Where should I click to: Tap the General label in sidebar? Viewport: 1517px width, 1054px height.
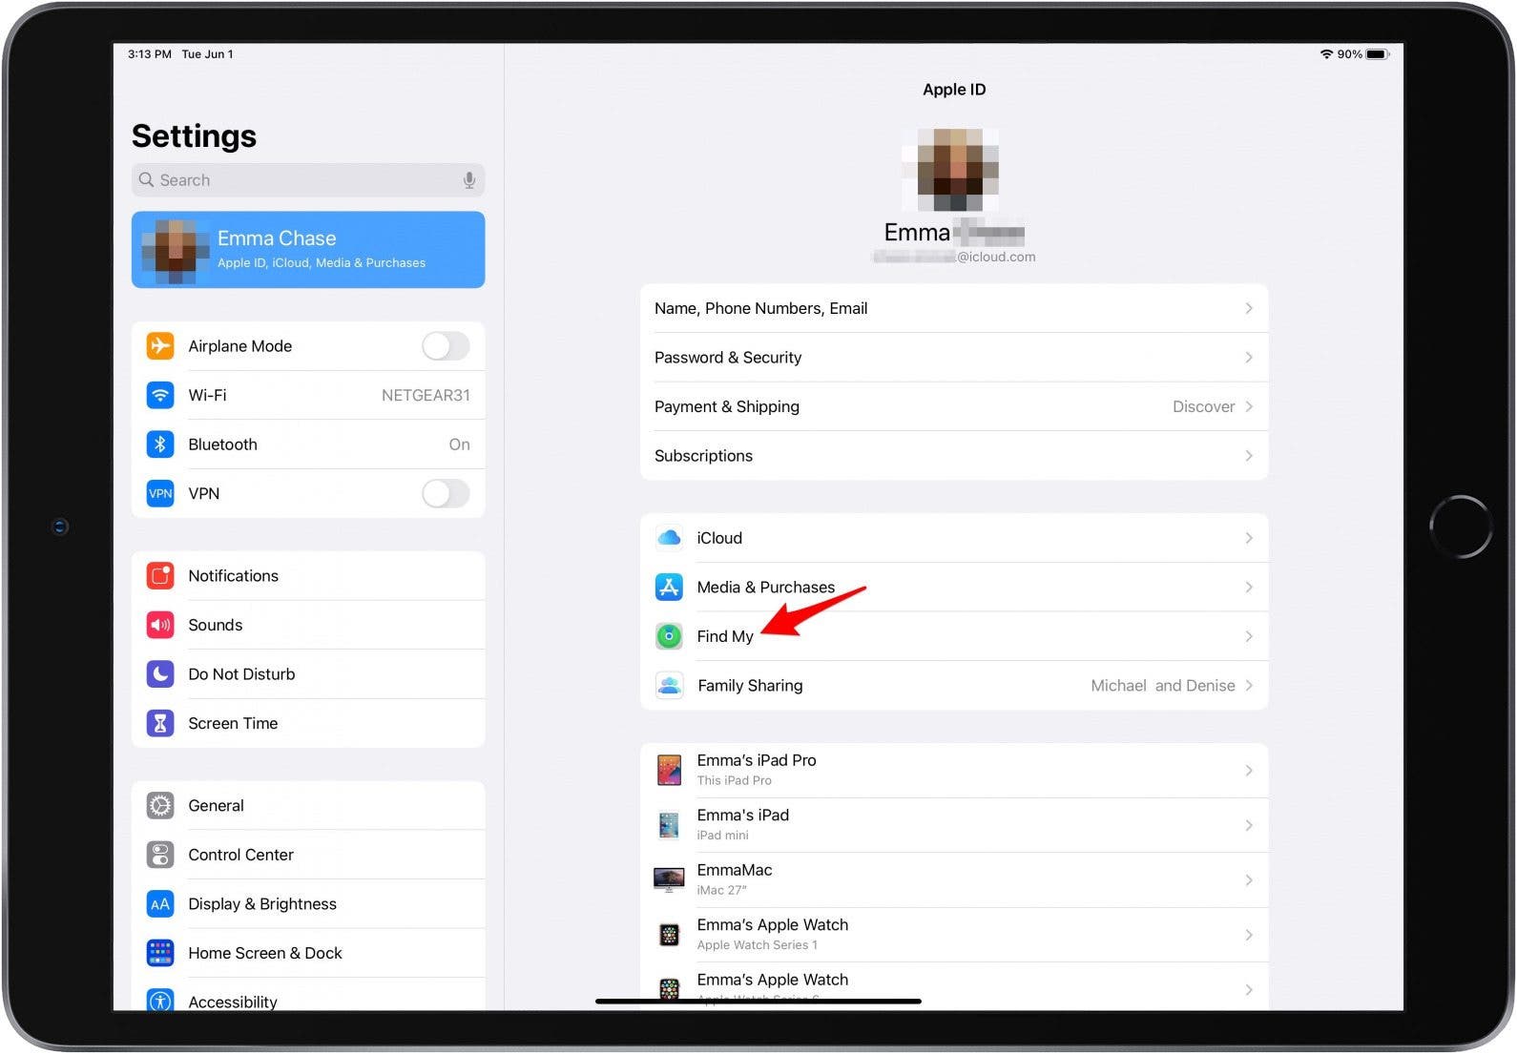click(216, 806)
